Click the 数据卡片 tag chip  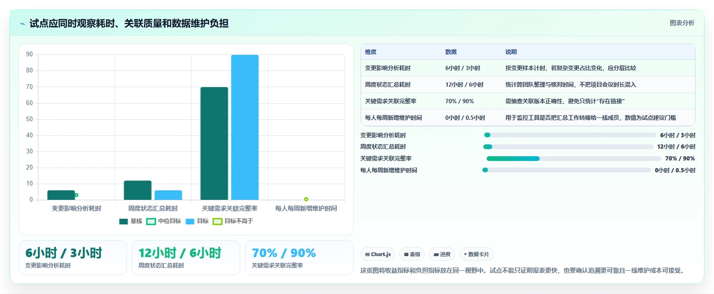[x=477, y=254]
